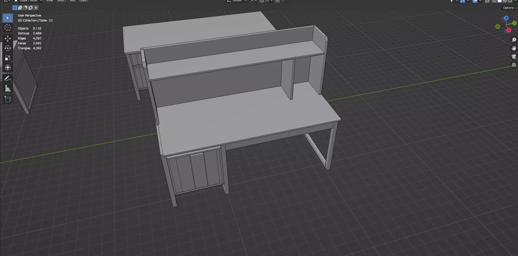Set selection mode to Subtract

tap(25, 8)
